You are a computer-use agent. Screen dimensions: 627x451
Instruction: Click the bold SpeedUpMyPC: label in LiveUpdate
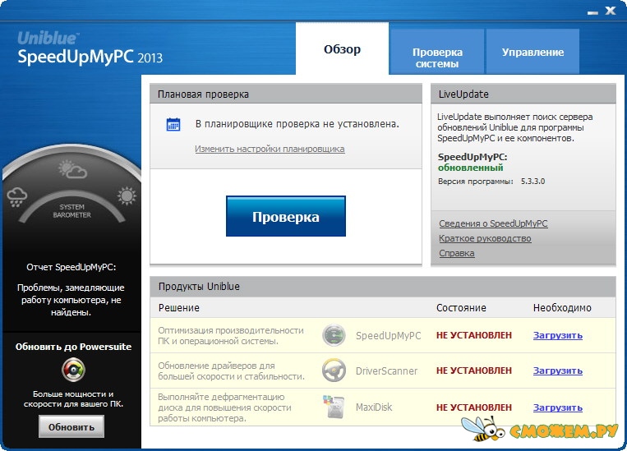click(473, 157)
